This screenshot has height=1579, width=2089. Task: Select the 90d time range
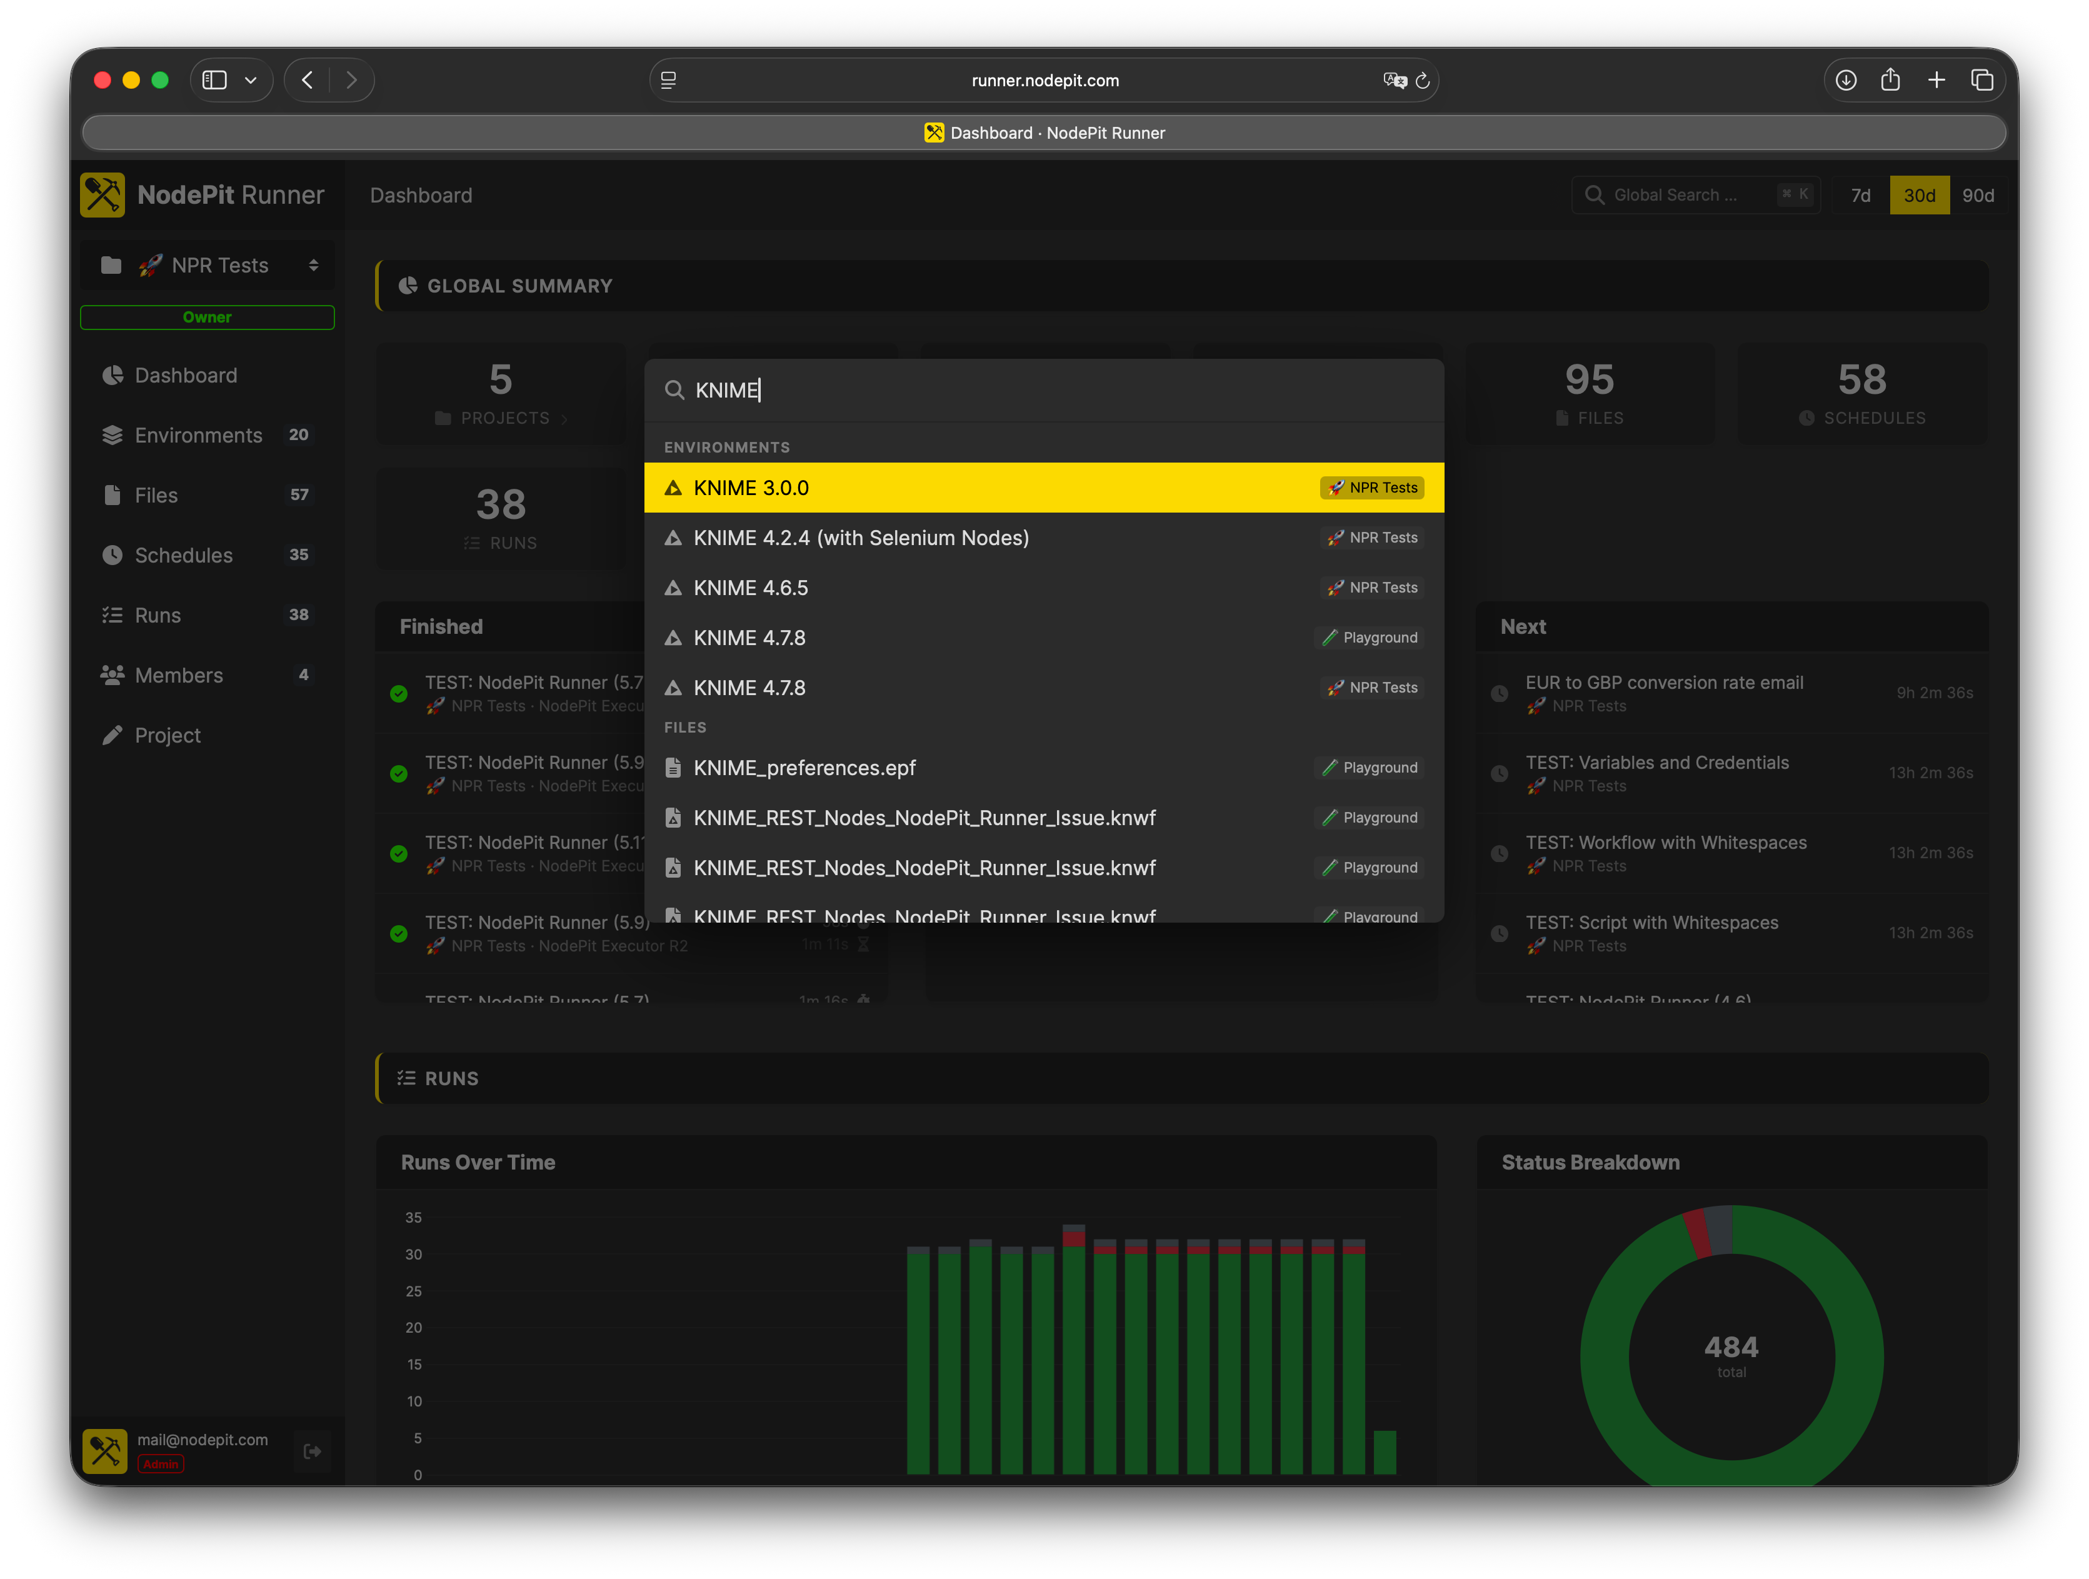1978,196
